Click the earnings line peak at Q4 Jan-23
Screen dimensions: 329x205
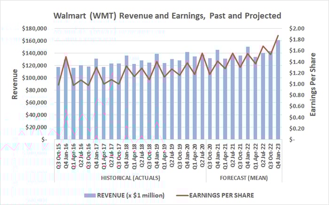[278, 35]
